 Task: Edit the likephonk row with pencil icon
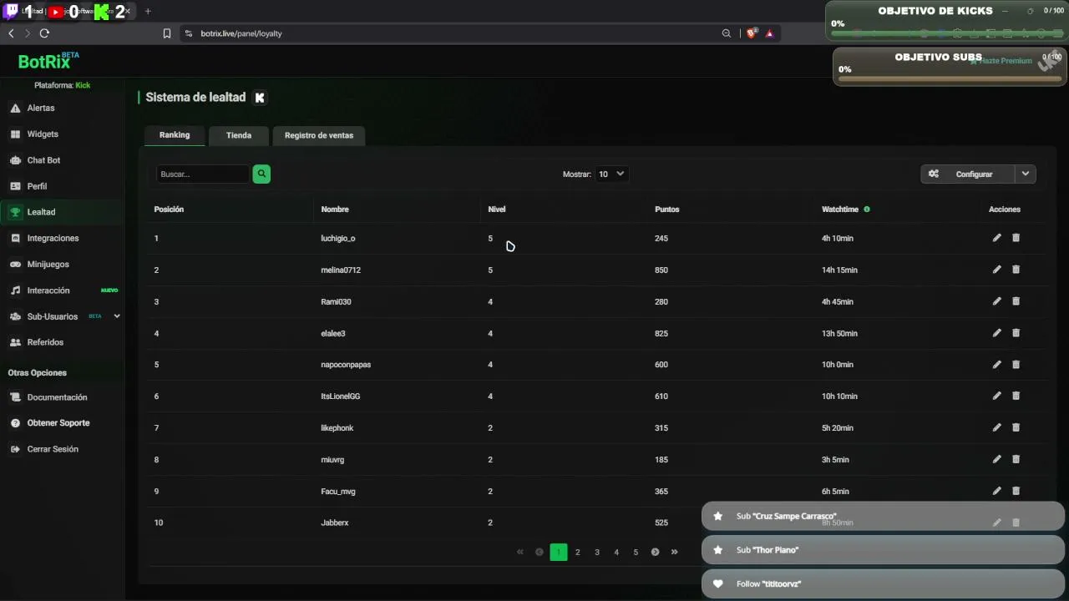[996, 427]
